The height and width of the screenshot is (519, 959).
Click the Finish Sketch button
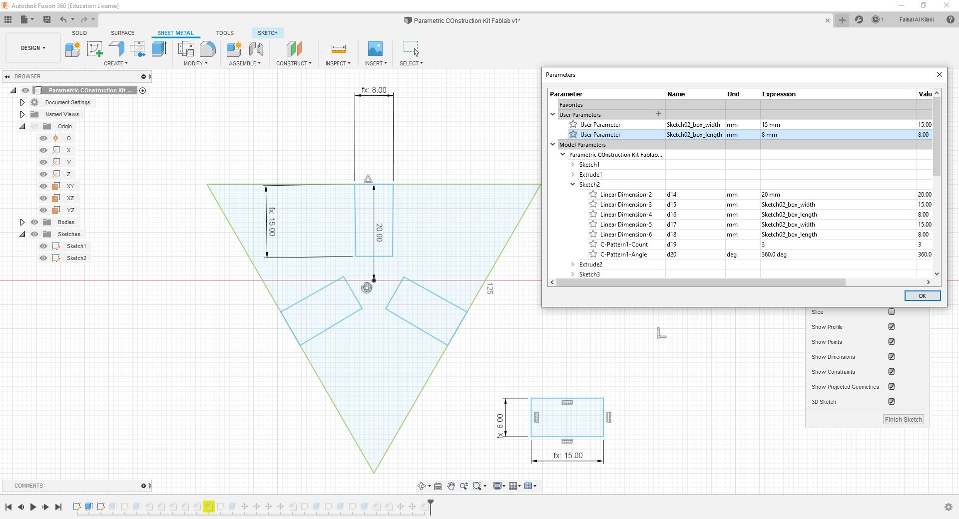[903, 420]
